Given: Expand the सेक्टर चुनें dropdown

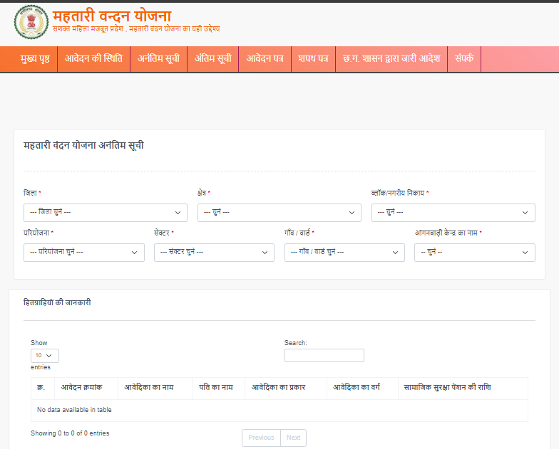Looking at the screenshot, I should click(214, 252).
